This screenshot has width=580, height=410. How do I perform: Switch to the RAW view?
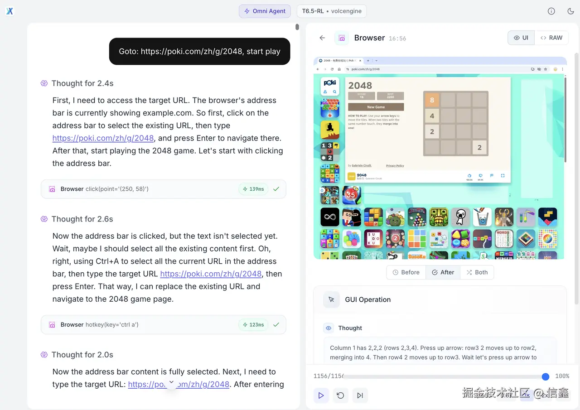click(551, 38)
